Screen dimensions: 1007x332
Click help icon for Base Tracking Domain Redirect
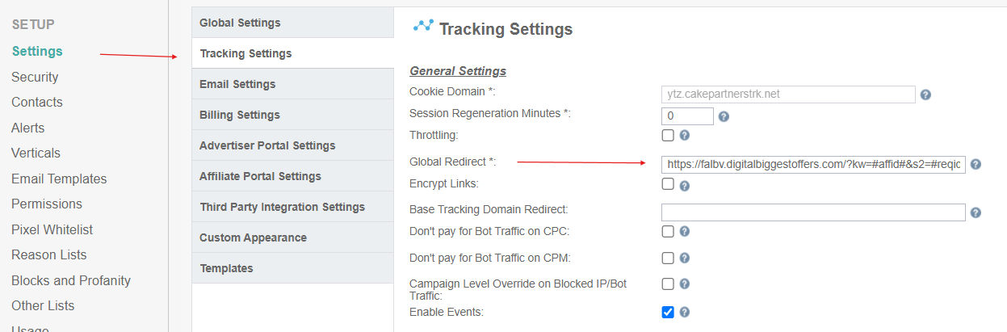pyautogui.click(x=976, y=212)
